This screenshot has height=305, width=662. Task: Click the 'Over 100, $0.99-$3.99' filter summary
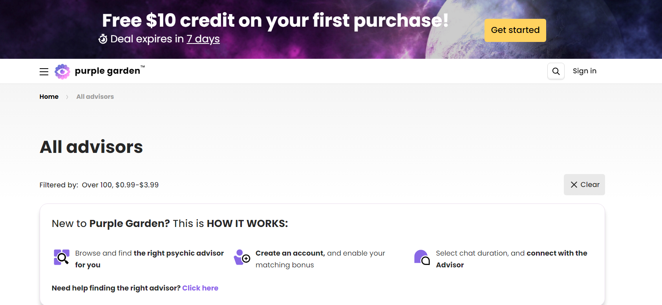120,185
